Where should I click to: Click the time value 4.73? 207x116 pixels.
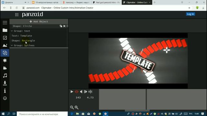(90, 98)
